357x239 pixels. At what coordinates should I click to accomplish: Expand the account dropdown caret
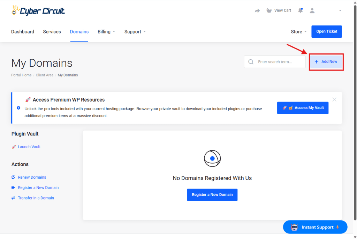340,11
